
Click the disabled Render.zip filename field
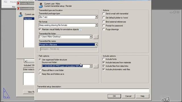click(x=69, y=49)
